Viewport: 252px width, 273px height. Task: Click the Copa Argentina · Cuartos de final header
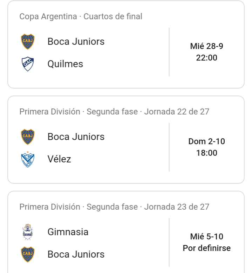(x=81, y=16)
